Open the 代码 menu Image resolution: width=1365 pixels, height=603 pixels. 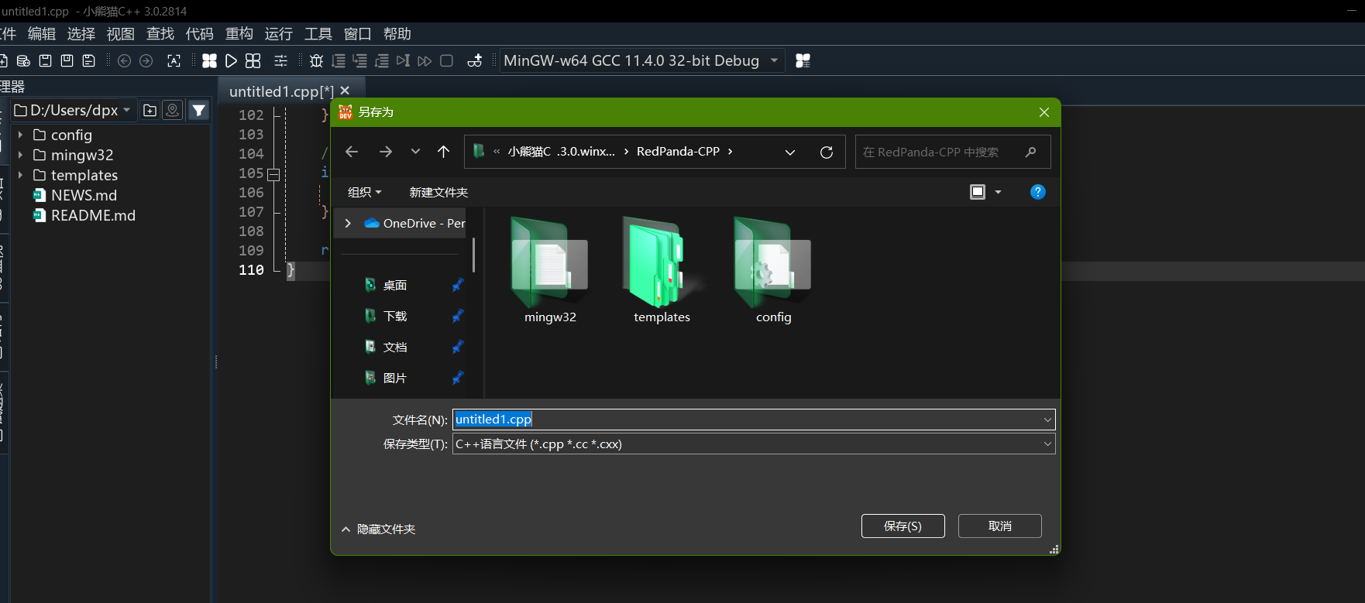[x=200, y=33]
